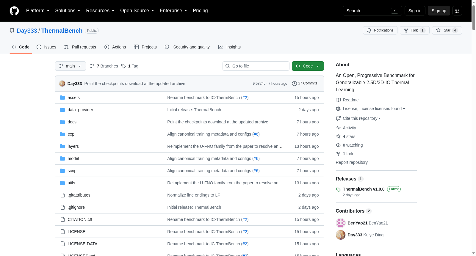Open the data_provider folder icon
The height and width of the screenshot is (256, 476).
click(x=62, y=110)
